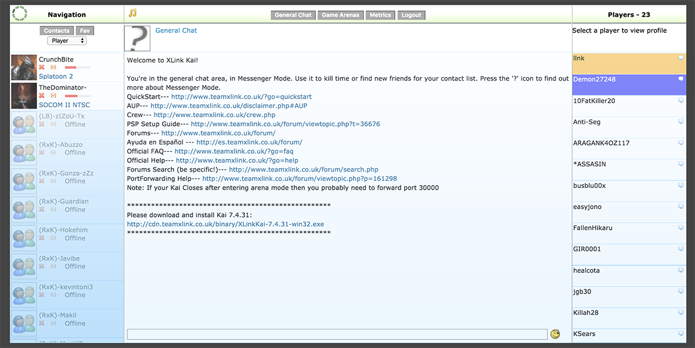Show the Contacts list
Screen dimensions: 695x348
pyautogui.click(x=57, y=31)
